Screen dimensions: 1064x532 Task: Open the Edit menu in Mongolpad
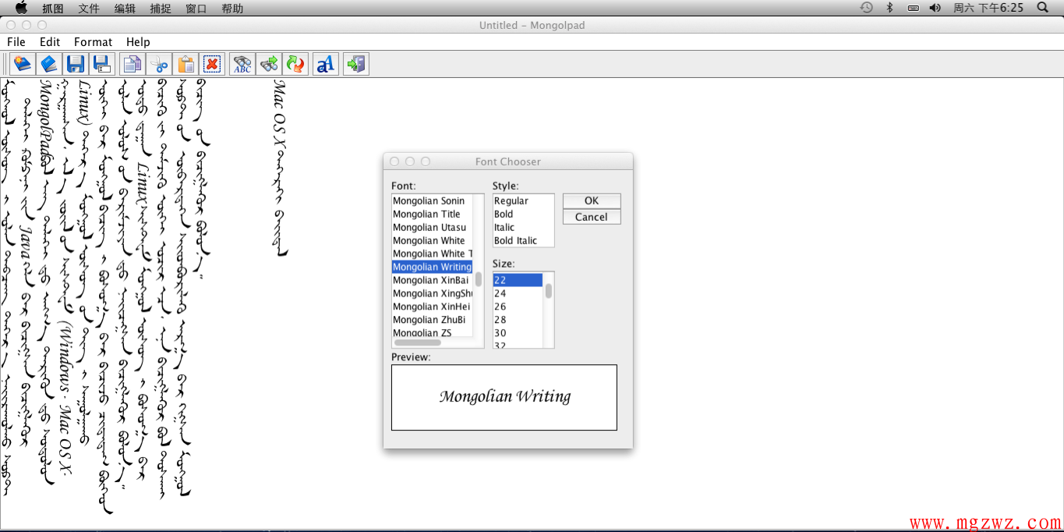coord(50,42)
